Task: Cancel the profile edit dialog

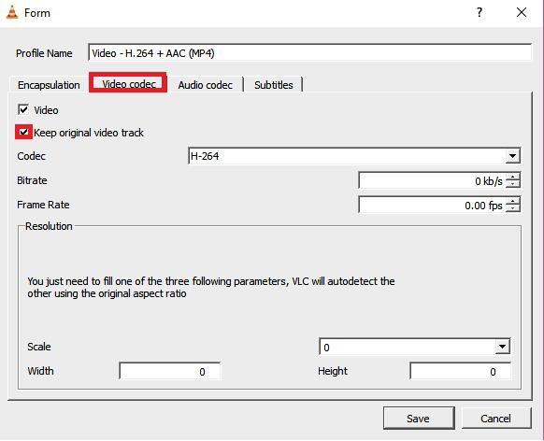Action: pyautogui.click(x=496, y=419)
